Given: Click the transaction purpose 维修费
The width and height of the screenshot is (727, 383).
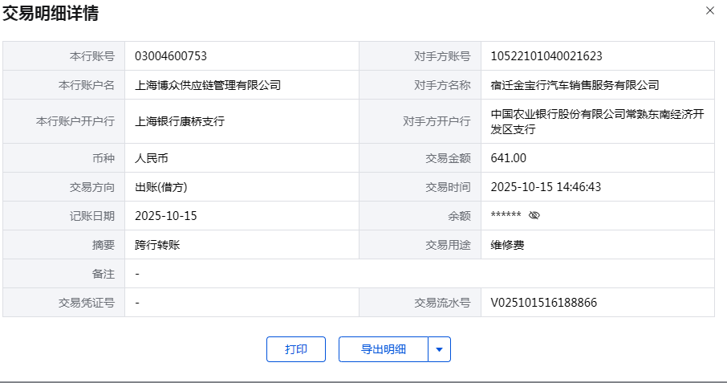Looking at the screenshot, I should click(507, 245).
